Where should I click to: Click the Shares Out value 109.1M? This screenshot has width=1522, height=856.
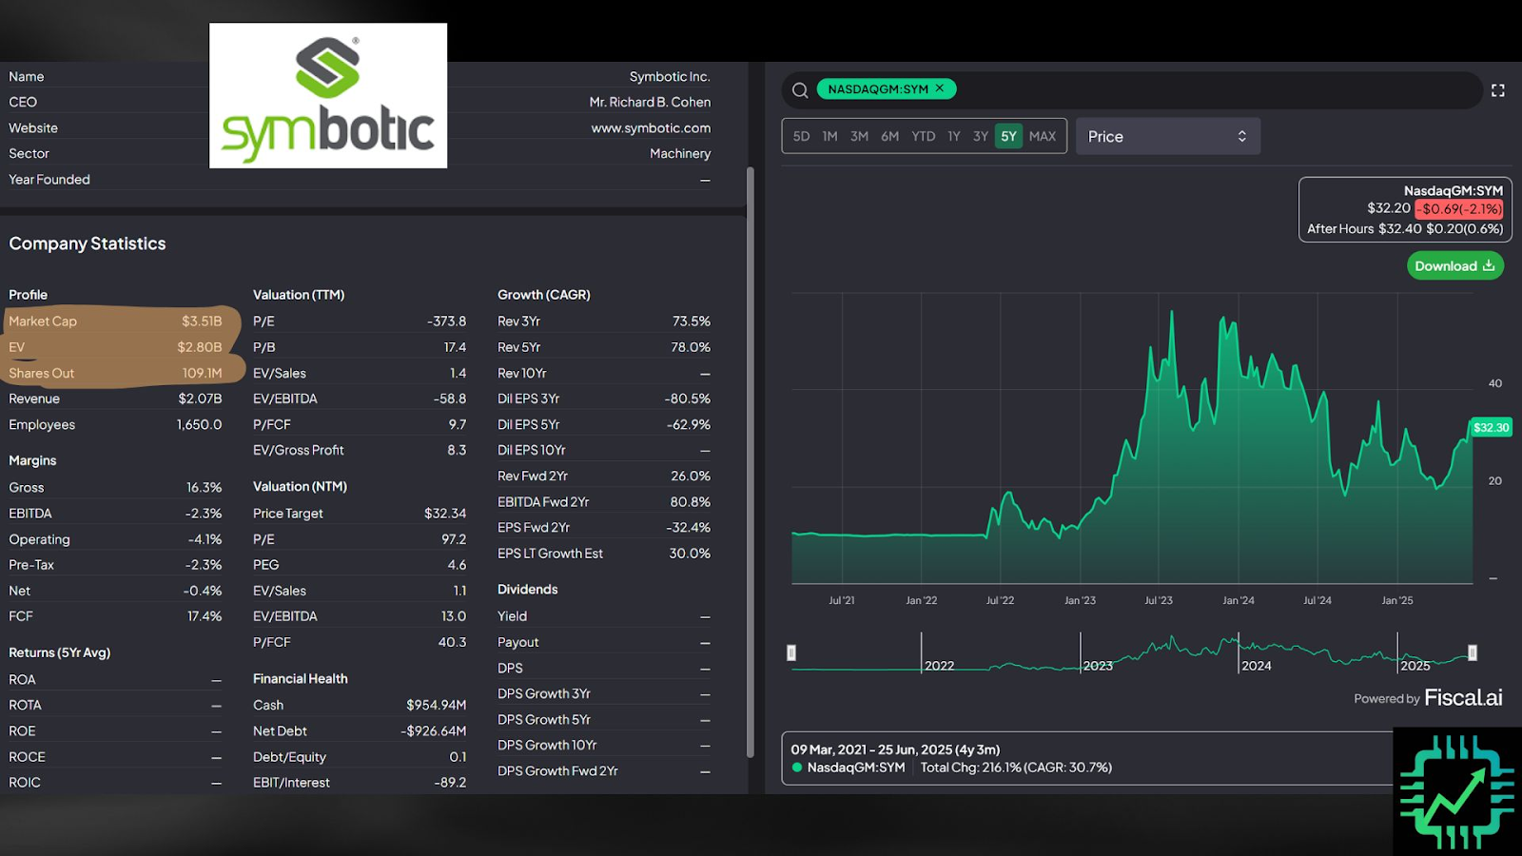[x=202, y=373]
